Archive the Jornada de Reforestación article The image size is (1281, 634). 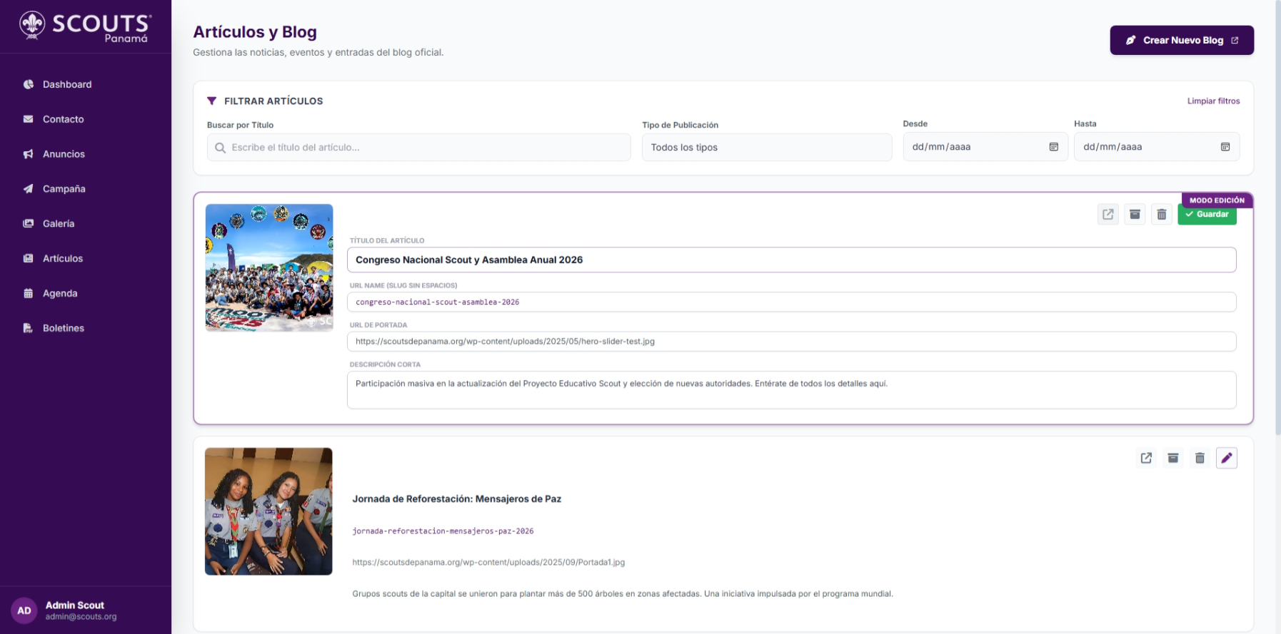pyautogui.click(x=1172, y=458)
